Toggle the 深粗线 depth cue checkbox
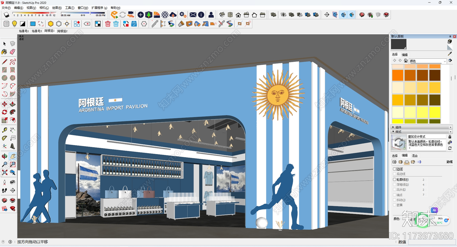The height and width of the screenshot is (247, 457). coord(394,185)
